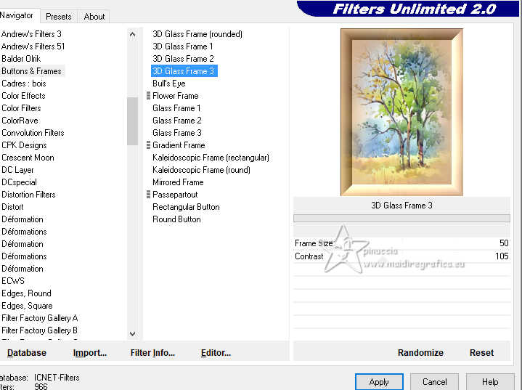Choose Glass Frame 2 filter

click(x=177, y=121)
